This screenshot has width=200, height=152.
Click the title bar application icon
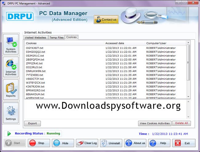point(4,3)
